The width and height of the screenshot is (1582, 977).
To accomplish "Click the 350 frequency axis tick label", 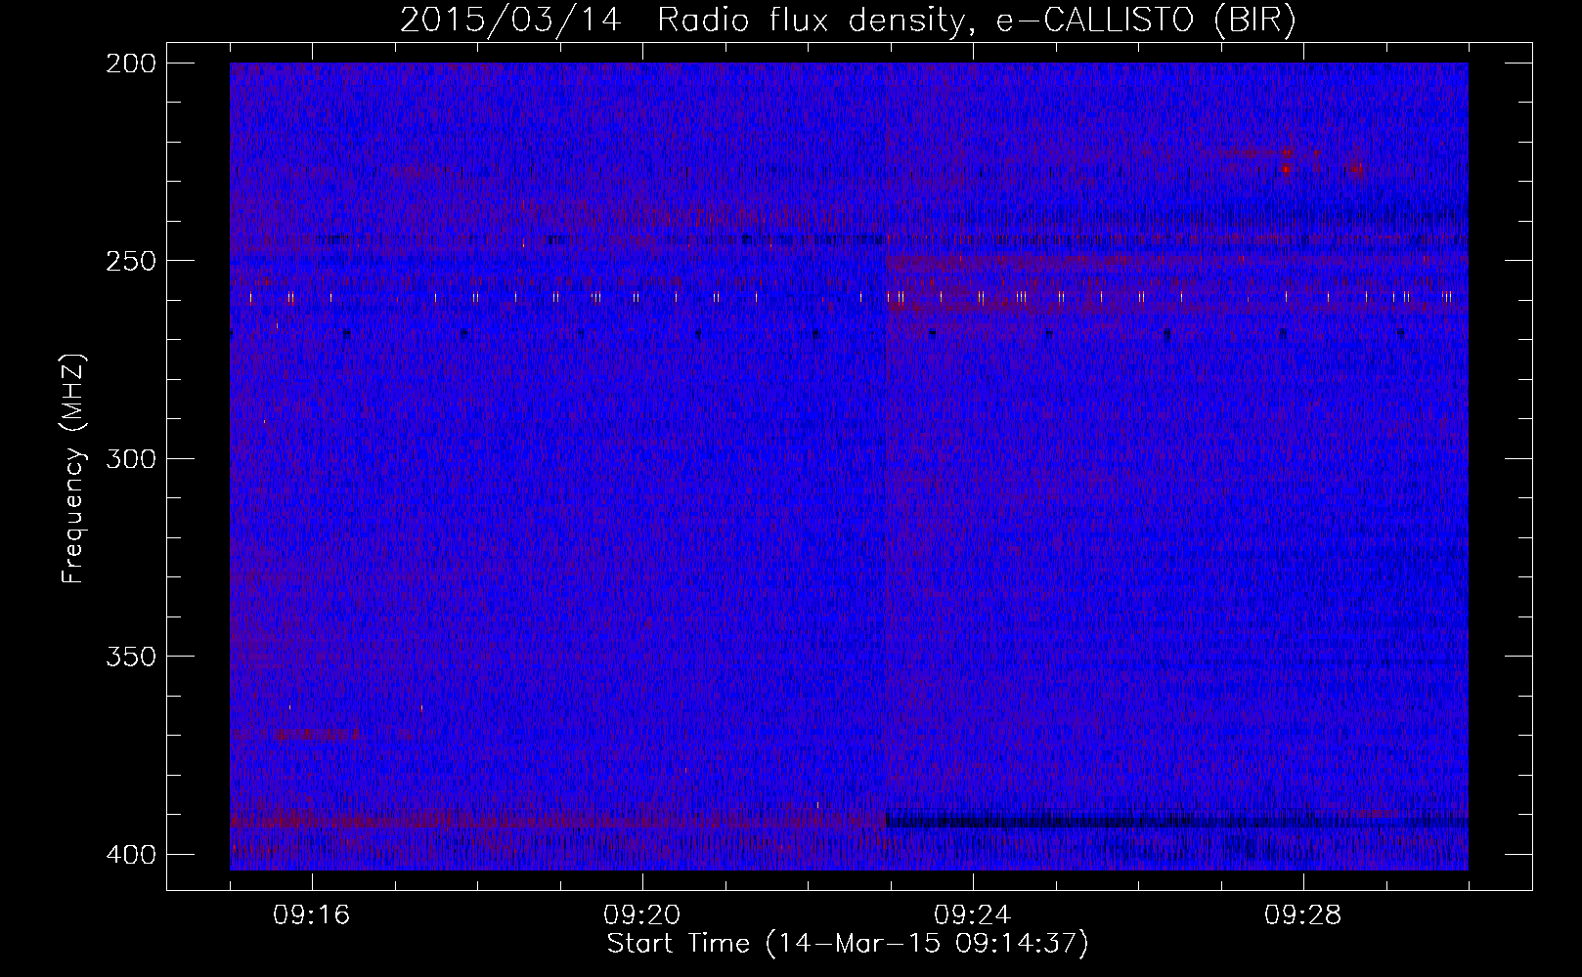I will pyautogui.click(x=131, y=656).
